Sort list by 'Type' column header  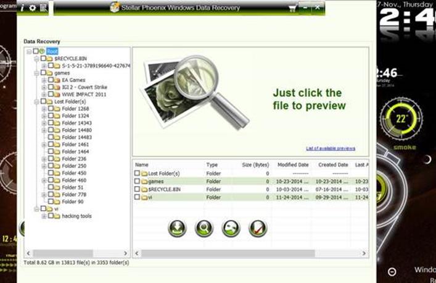point(212,164)
